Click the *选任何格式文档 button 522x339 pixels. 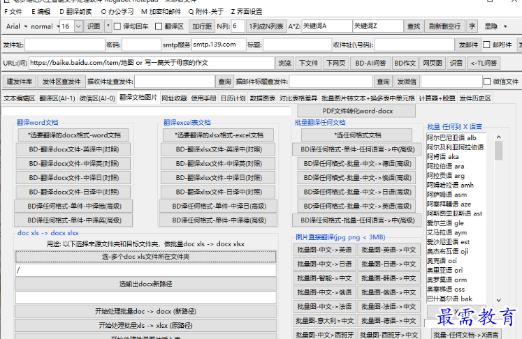pyautogui.click(x=357, y=135)
